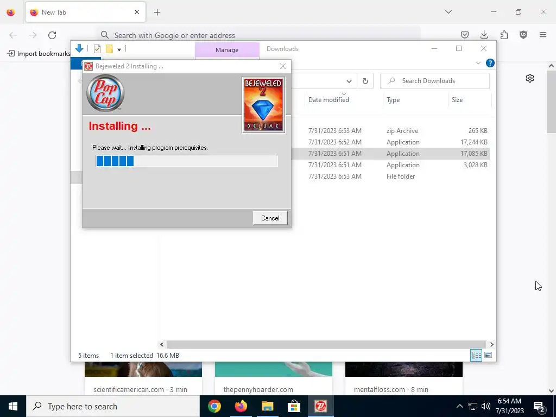Image resolution: width=556 pixels, height=417 pixels.
Task: Open Save to Pocket icon
Action: [x=465, y=35]
